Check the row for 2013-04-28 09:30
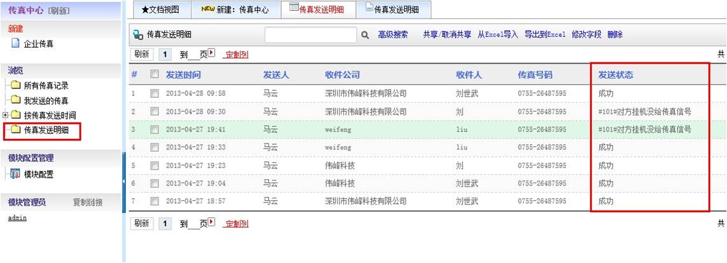 155,112
